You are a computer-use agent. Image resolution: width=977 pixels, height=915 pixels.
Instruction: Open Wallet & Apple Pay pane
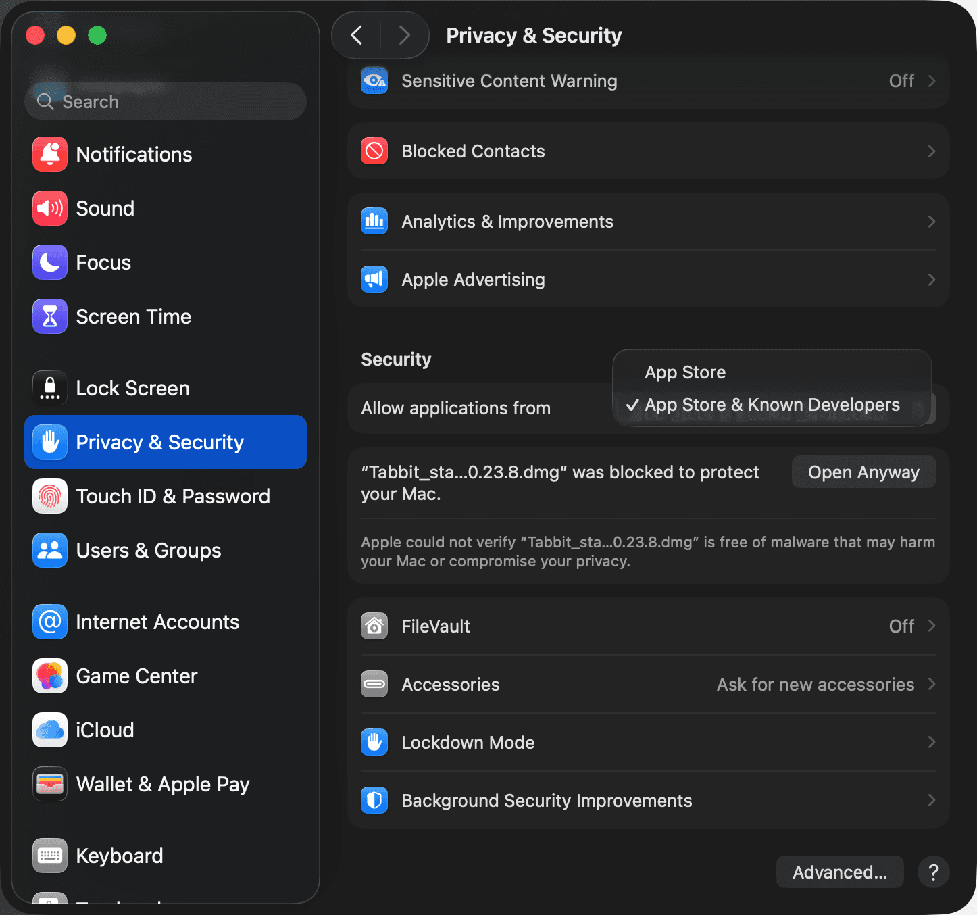(166, 784)
